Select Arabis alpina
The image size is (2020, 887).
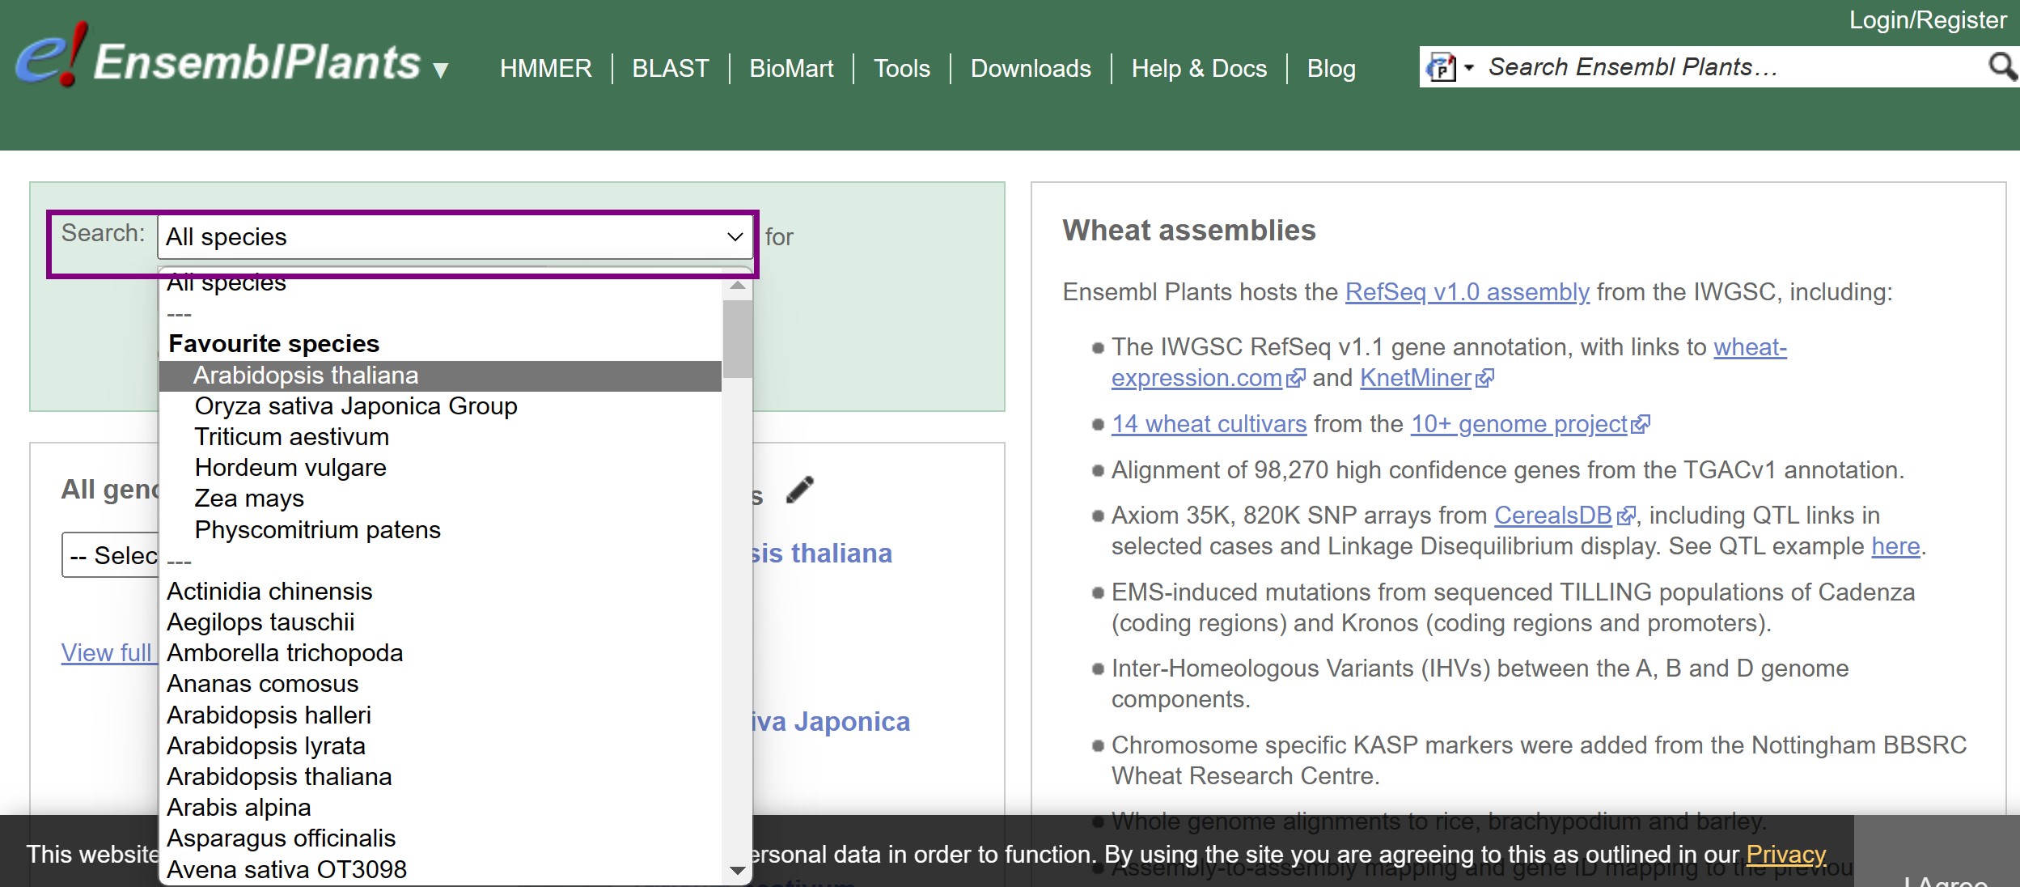pos(440,808)
